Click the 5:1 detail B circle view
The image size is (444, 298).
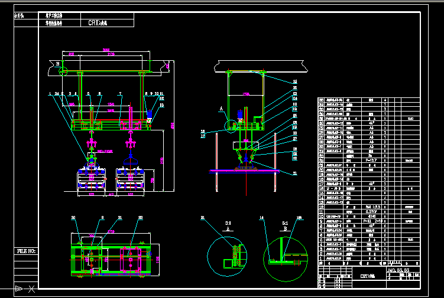[286, 252]
